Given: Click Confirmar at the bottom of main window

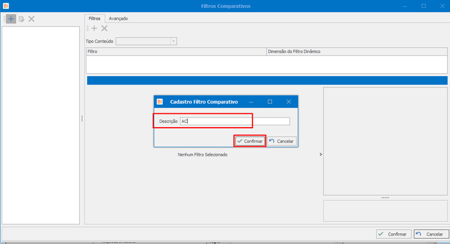Looking at the screenshot, I should (394, 234).
